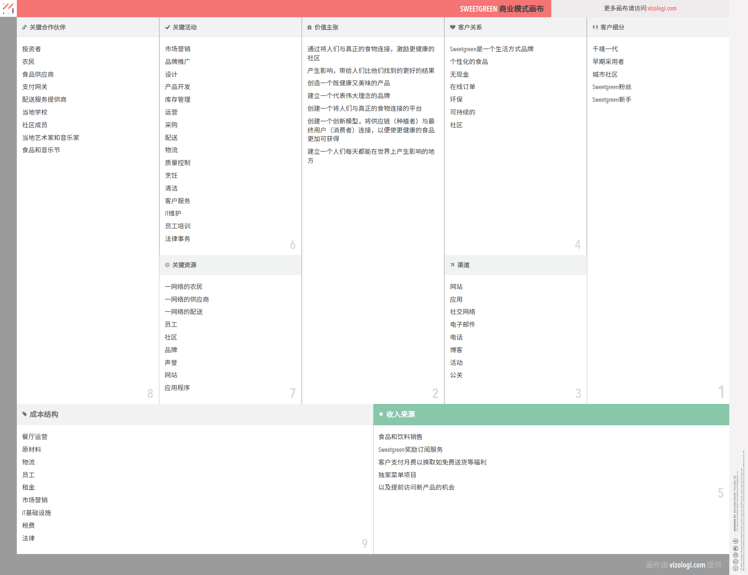The height and width of the screenshot is (575, 748).
Task: Click the gift icon beside 价值主张
Action: pyautogui.click(x=309, y=27)
